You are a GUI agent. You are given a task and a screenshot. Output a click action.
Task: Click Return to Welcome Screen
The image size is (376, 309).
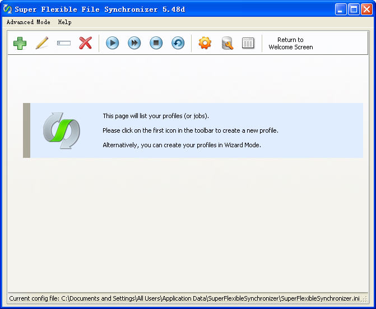291,43
